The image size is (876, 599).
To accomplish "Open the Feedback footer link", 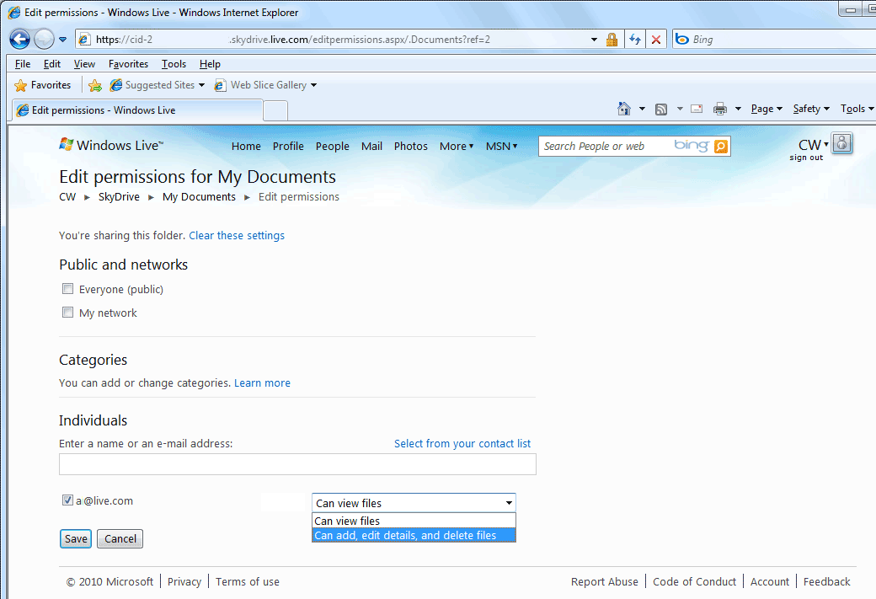I will pos(827,581).
